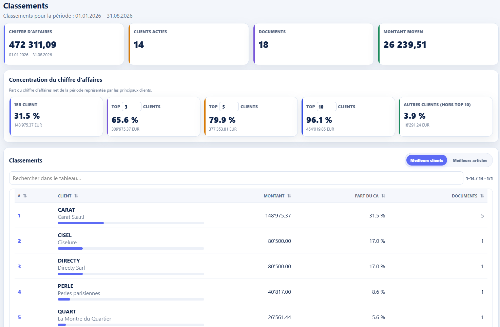Sort table by Client column arrows
The height and width of the screenshot is (327, 500).
pos(76,196)
